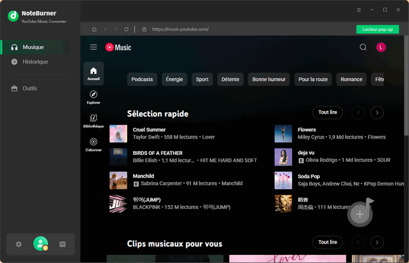Open the Historique section in sidebar

point(36,62)
